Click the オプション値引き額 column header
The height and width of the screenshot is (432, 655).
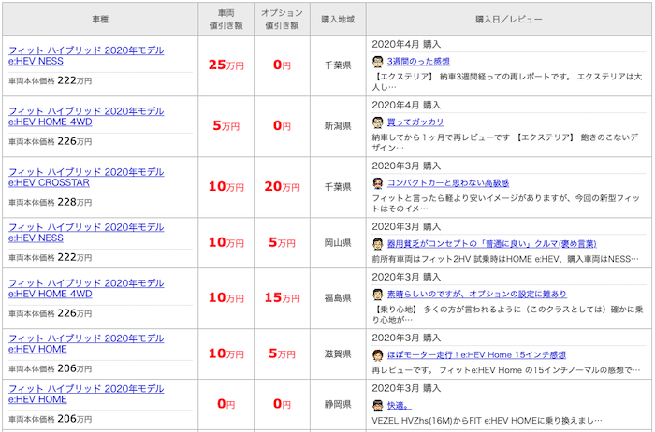[x=282, y=20]
